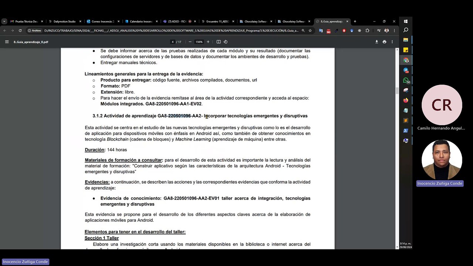Click the 'Evidencias:' underlined label
The width and height of the screenshot is (473, 266).
coord(97,182)
